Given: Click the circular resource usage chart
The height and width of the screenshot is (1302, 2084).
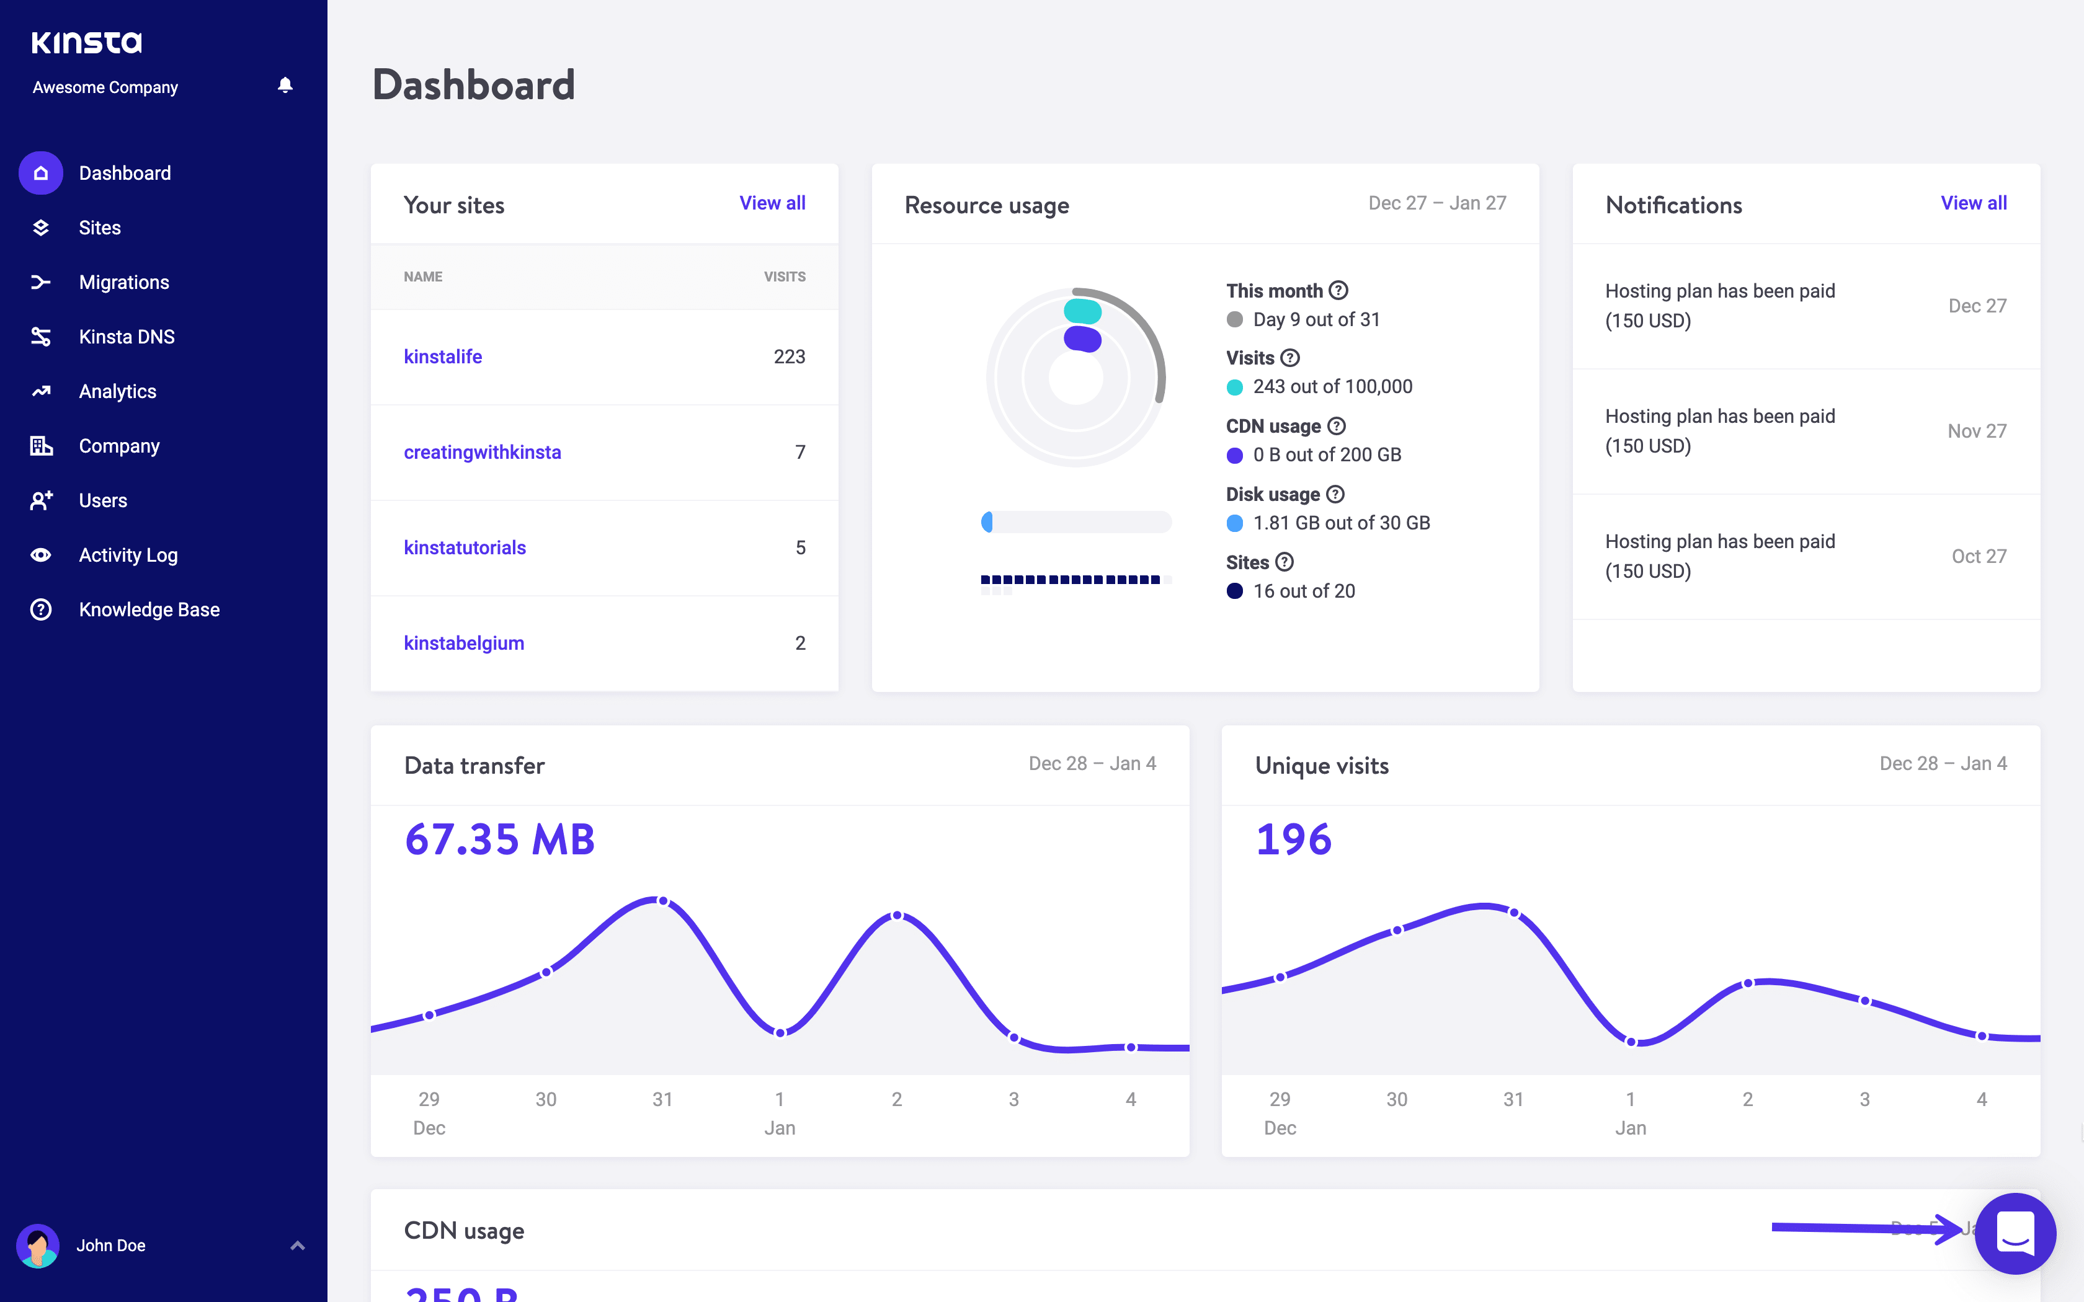Looking at the screenshot, I should coord(1077,377).
